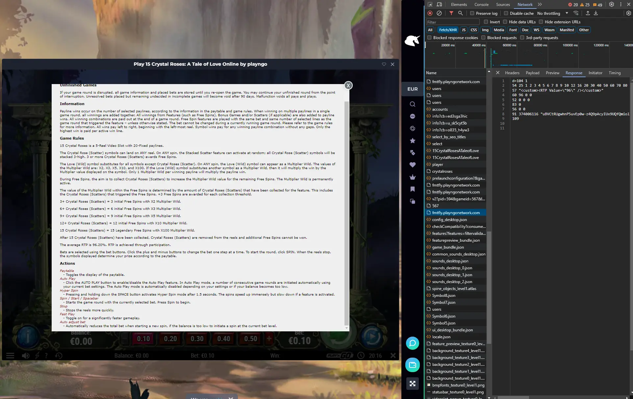Screen dimensions: 633x399
Task: Open the No throttling dropdown
Action: coord(553,13)
